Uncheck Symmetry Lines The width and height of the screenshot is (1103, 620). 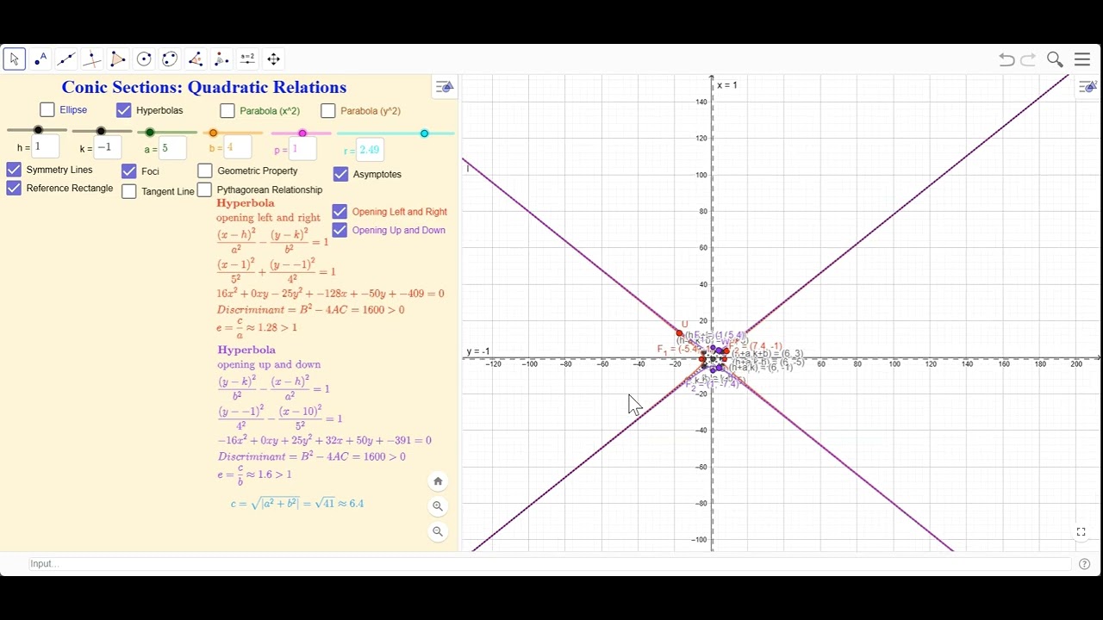pyautogui.click(x=14, y=169)
